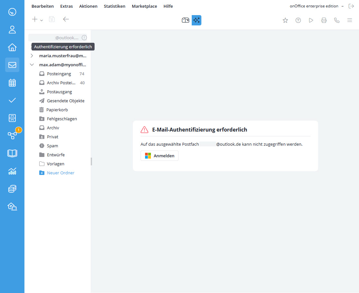This screenshot has height=293, width=359.
Task: Select the Posteingang folder
Action: pos(59,74)
